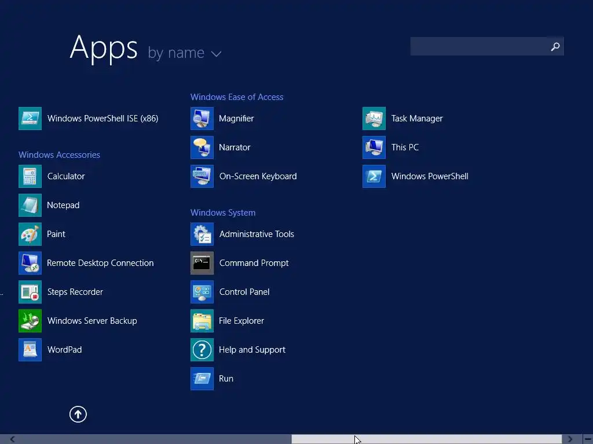The image size is (593, 444).
Task: Expand the 'by name' sort dropdown
Action: (184, 53)
